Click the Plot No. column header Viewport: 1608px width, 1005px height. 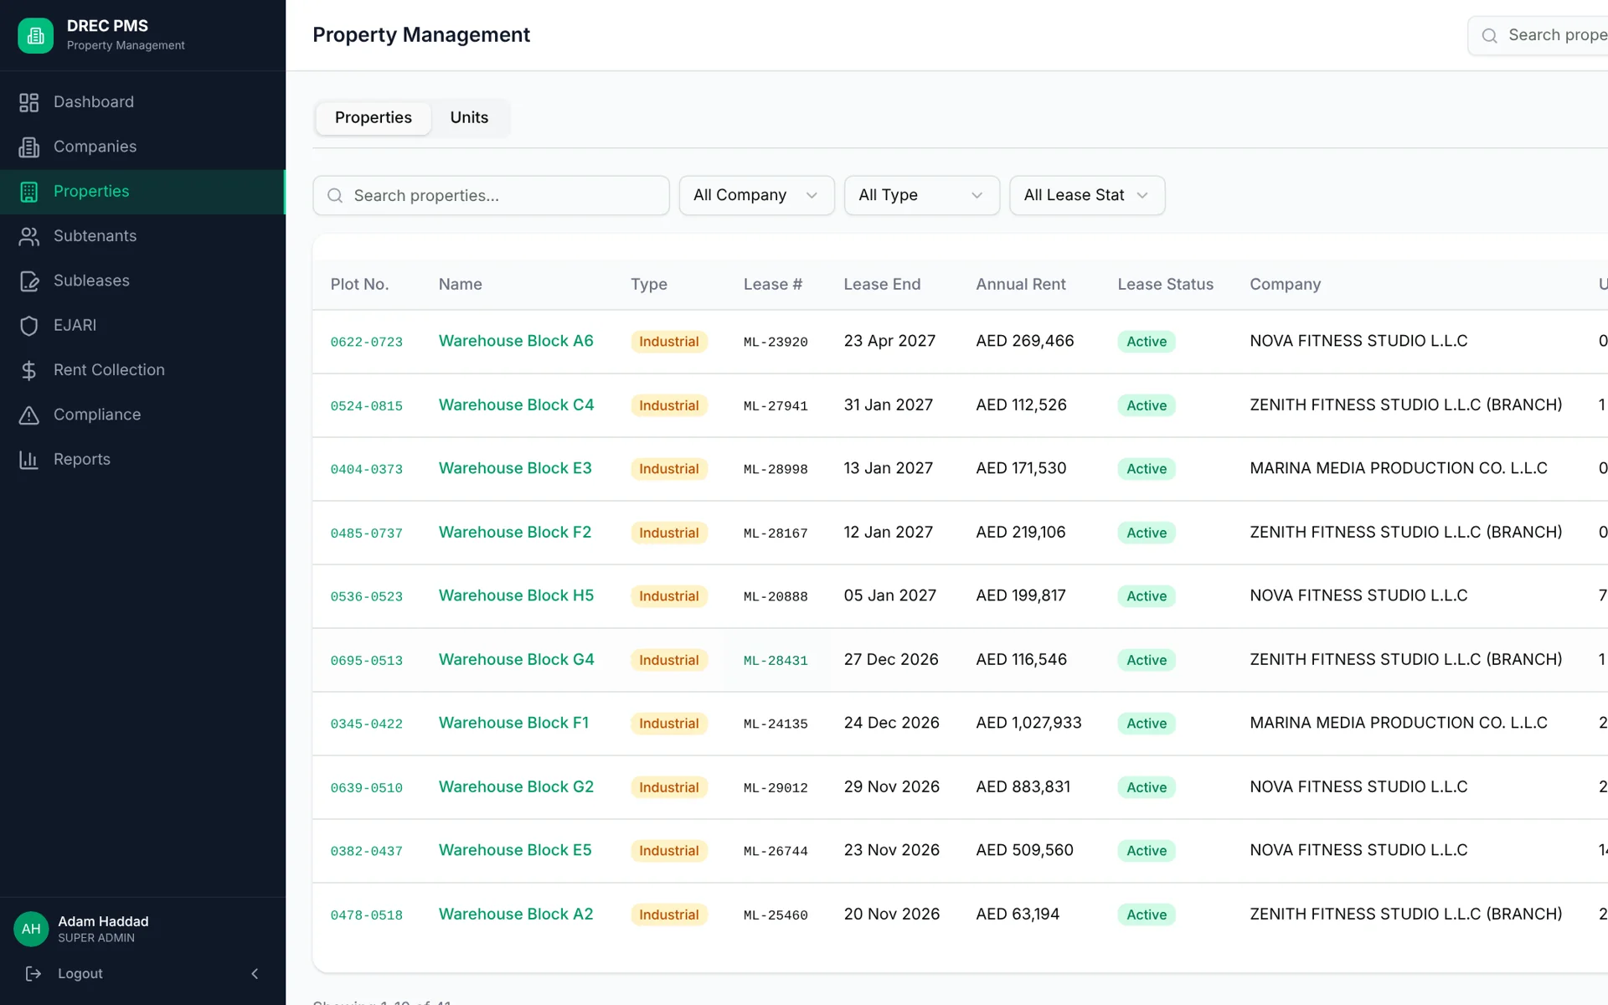pyautogui.click(x=359, y=285)
